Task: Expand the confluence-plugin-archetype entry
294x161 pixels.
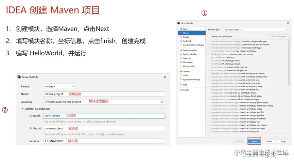Action: coord(209,44)
